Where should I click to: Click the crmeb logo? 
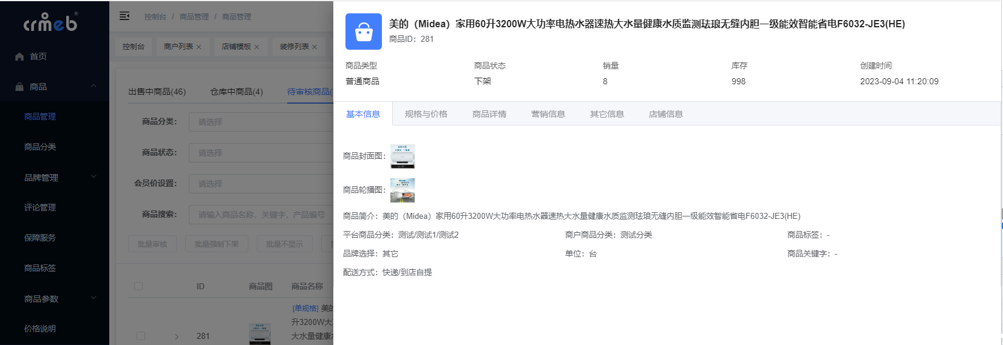[51, 22]
